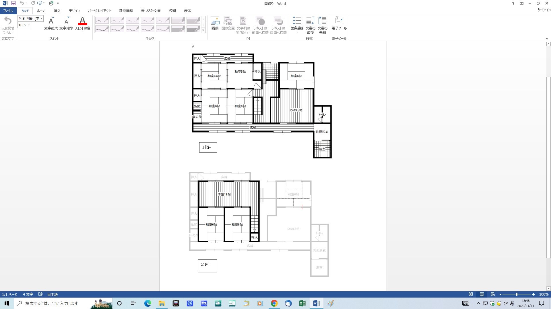The height and width of the screenshot is (309, 551).
Task: Click the zoom slider handle in status bar
Action: click(x=517, y=294)
